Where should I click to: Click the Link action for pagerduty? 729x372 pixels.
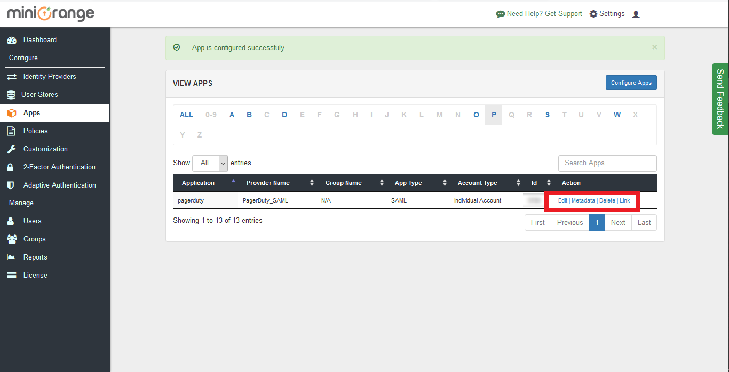pyautogui.click(x=625, y=201)
